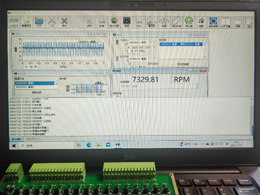The width and height of the screenshot is (260, 195).
Task: Click the main time-domain waveform plot
Action: click(x=63, y=49)
